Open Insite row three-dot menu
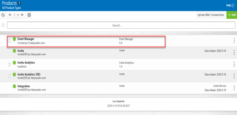Screen dimensions: 237x115 (234, 53)
